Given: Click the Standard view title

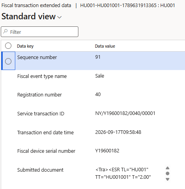Looking at the screenshot, I should tap(29, 17).
